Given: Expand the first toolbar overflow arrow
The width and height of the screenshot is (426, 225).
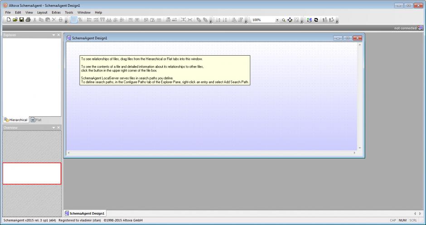Looking at the screenshot, I should coord(66,20).
